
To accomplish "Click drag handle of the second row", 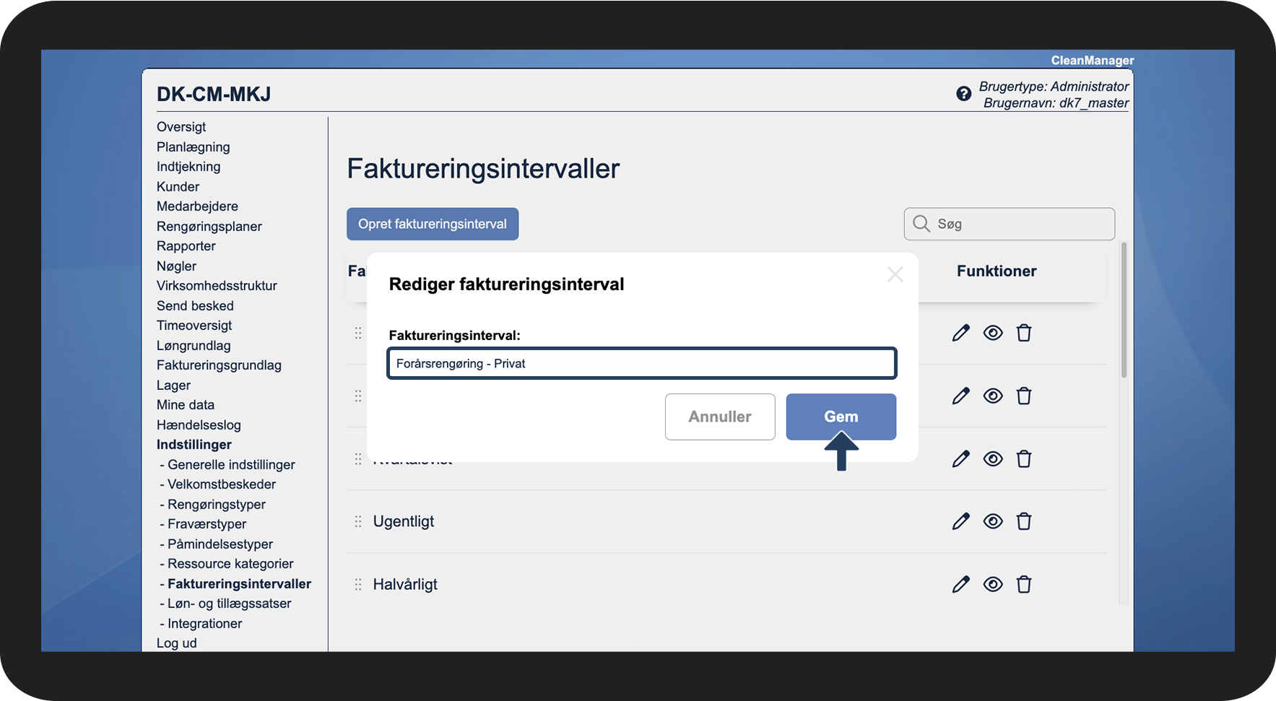I will [x=358, y=396].
